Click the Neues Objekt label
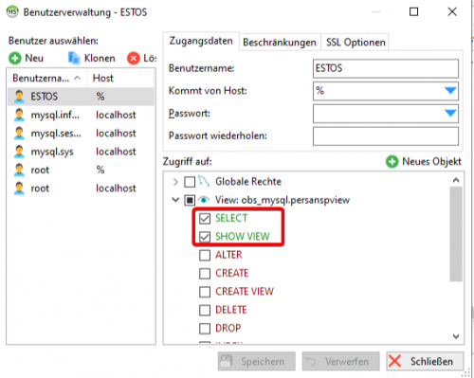Image resolution: width=474 pixels, height=378 pixels. pyautogui.click(x=431, y=162)
